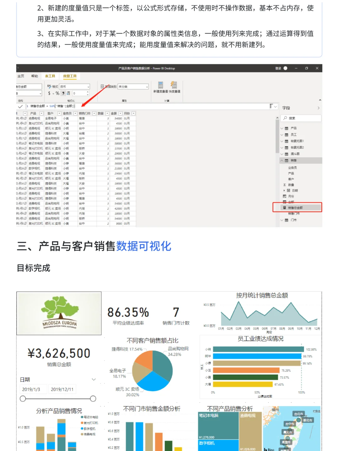Open the 主页 ribbon tab
This screenshot has width=338, height=451.
(x=21, y=76)
